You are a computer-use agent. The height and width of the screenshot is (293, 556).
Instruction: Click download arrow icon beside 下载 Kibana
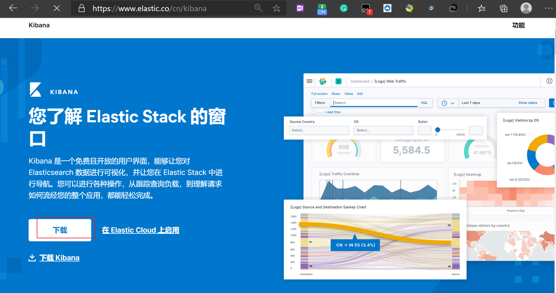pyautogui.click(x=32, y=258)
